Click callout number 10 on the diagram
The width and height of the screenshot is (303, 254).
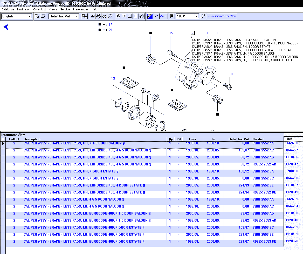tap(231, 74)
